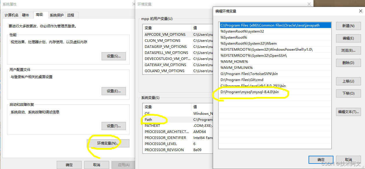Click 取消 in 系统属性 window
Viewport: 365px width, 169px height.
point(97,165)
